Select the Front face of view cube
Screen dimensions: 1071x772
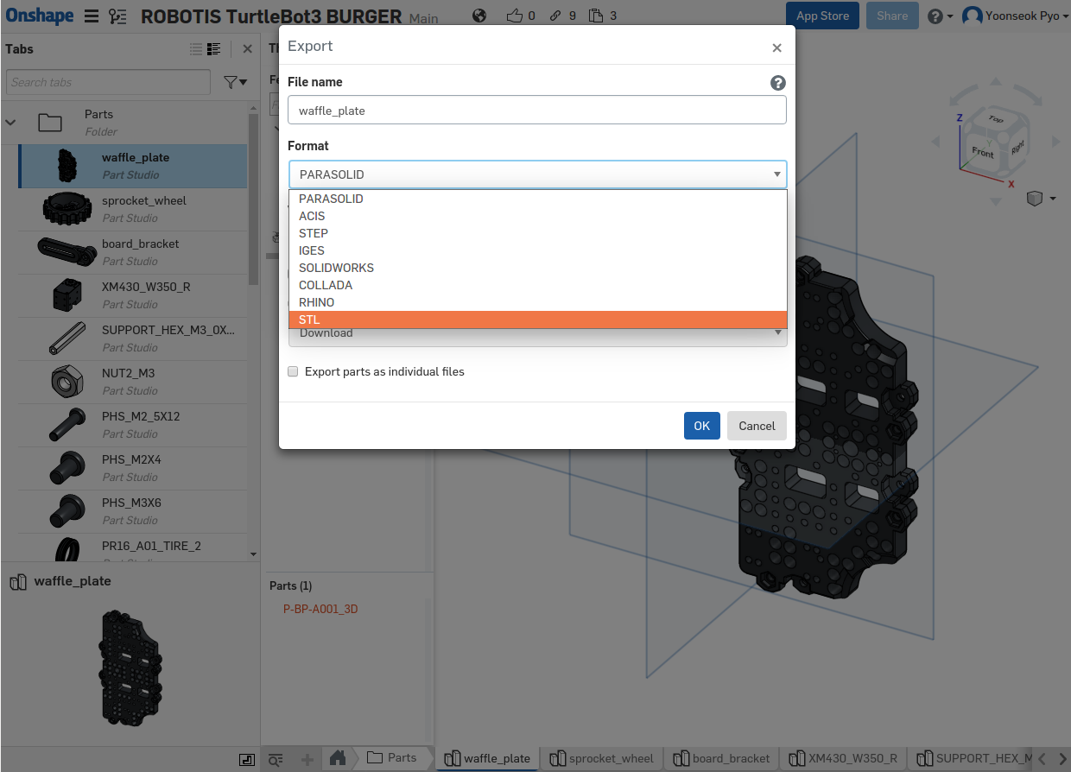pyautogui.click(x=982, y=151)
